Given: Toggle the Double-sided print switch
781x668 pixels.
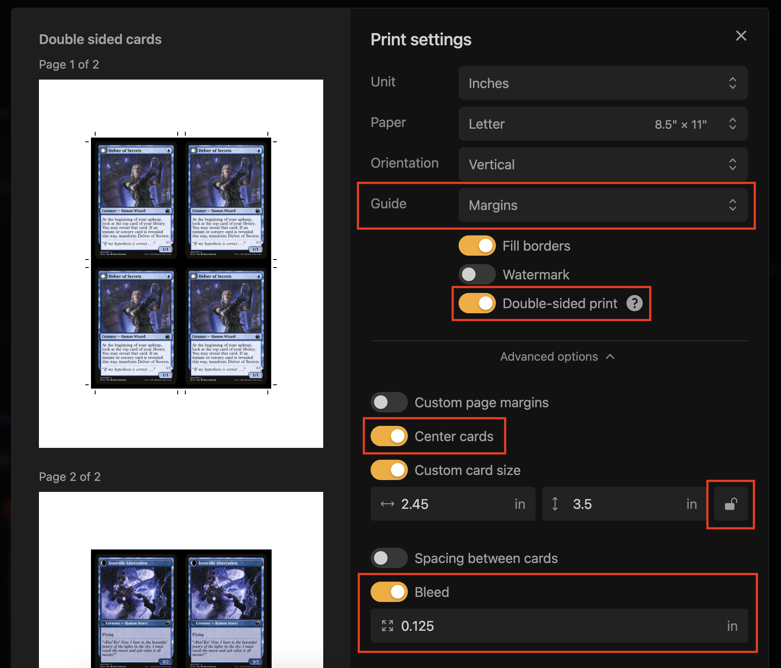Looking at the screenshot, I should pyautogui.click(x=477, y=303).
